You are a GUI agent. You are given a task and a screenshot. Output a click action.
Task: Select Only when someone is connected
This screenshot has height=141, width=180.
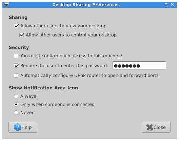[x=16, y=104]
